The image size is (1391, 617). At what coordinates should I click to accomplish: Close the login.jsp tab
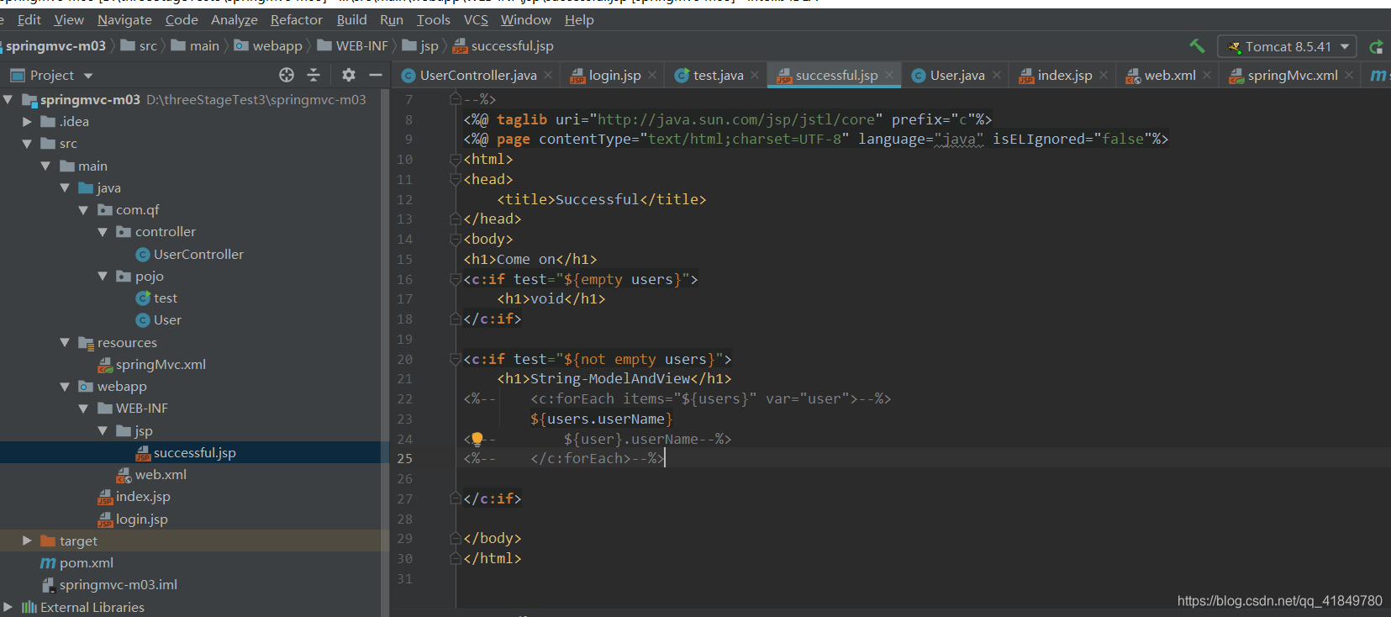pyautogui.click(x=652, y=75)
